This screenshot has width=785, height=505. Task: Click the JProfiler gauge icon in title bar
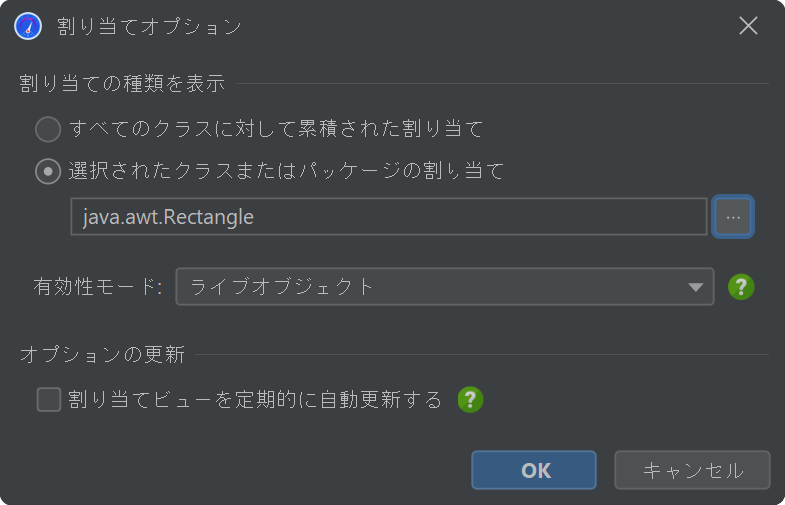(x=28, y=26)
